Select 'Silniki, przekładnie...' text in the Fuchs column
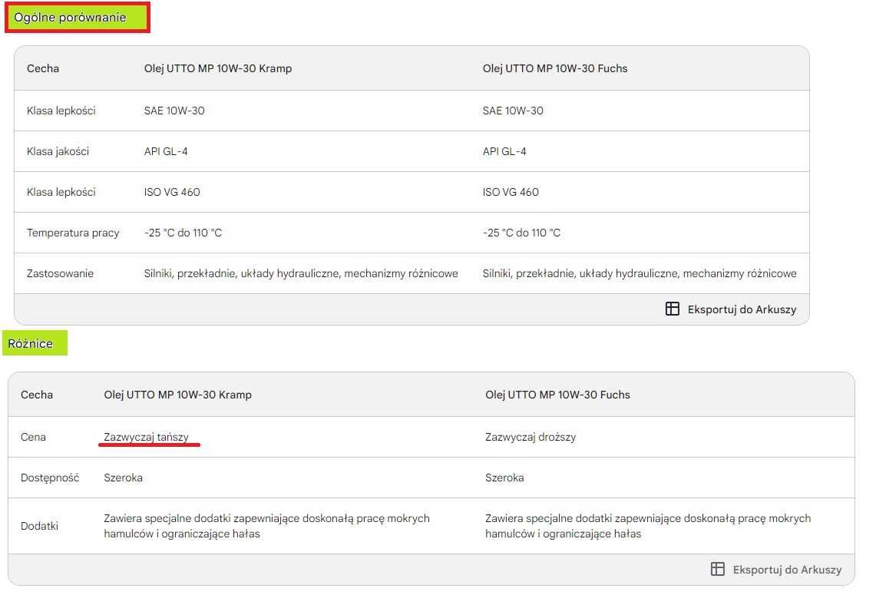This screenshot has width=876, height=605. tap(640, 274)
